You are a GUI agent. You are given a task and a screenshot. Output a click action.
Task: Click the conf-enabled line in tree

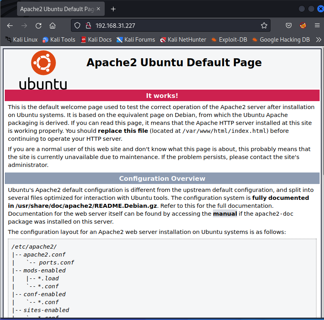44,294
